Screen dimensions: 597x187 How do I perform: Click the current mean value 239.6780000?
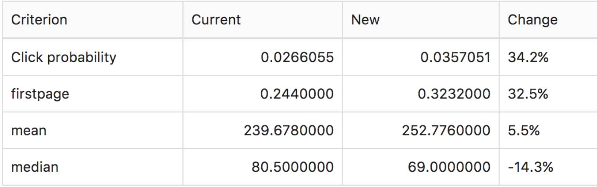click(289, 131)
